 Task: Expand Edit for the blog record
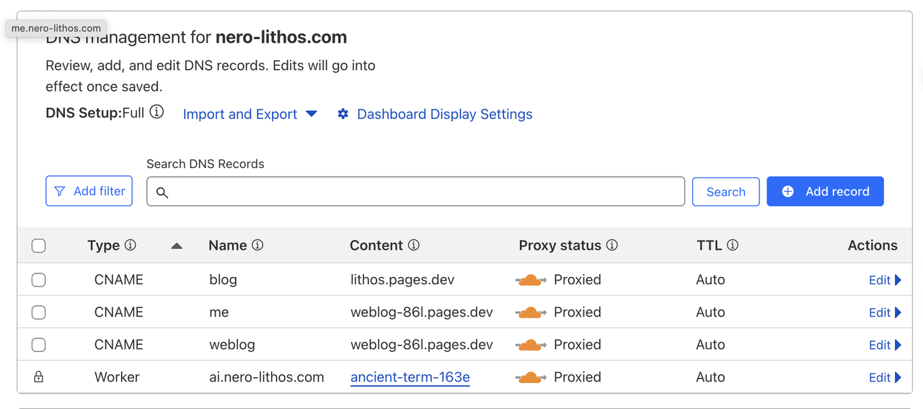pyautogui.click(x=885, y=280)
